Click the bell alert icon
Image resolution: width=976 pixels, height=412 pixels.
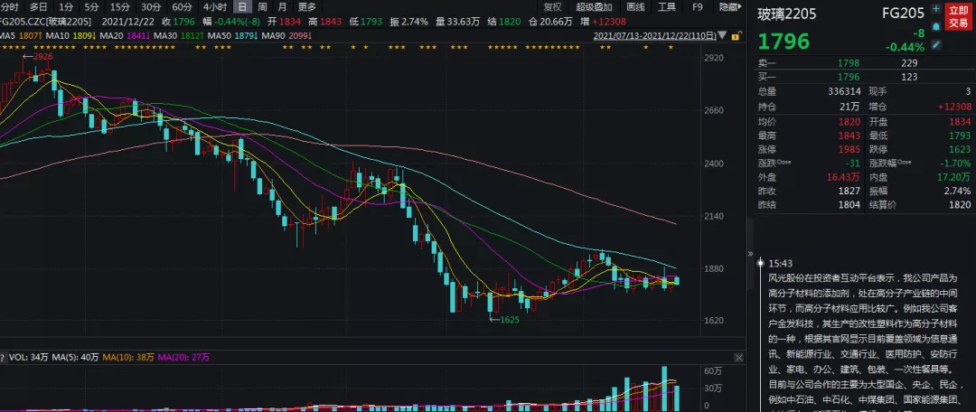936,28
